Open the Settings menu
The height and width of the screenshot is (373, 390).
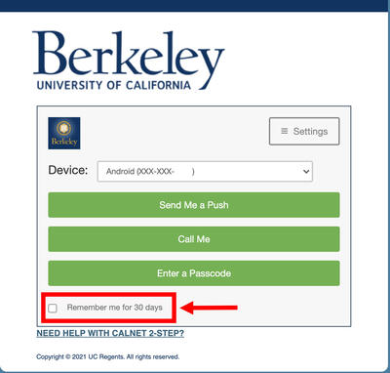click(304, 131)
